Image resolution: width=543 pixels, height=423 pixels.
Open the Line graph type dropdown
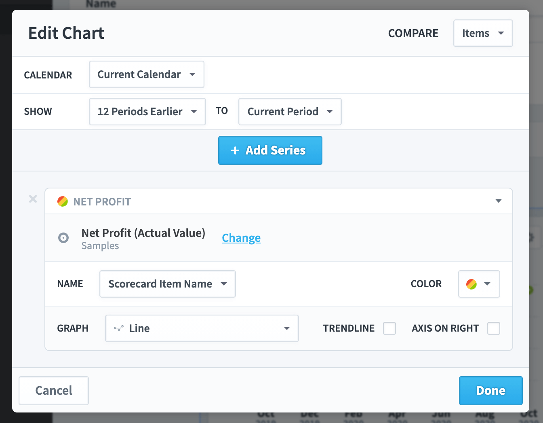pos(202,328)
